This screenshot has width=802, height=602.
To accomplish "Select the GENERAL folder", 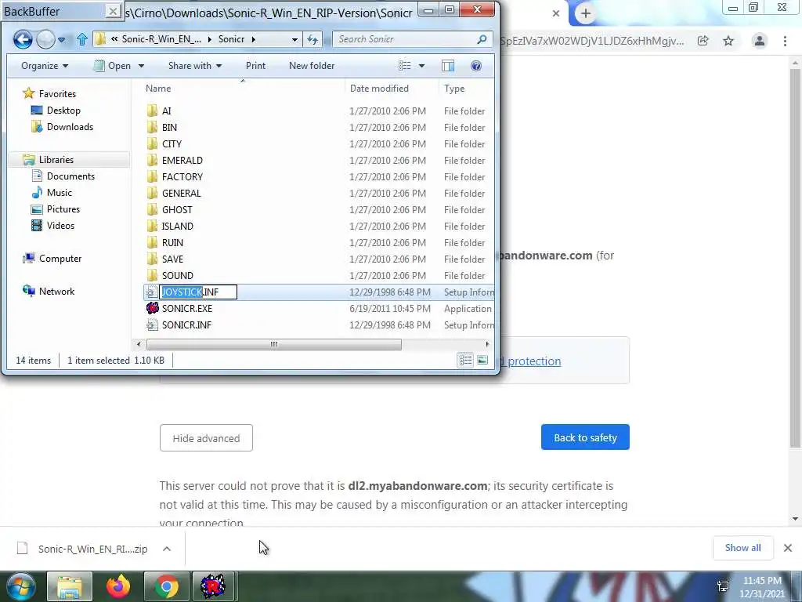I will click(x=181, y=193).
